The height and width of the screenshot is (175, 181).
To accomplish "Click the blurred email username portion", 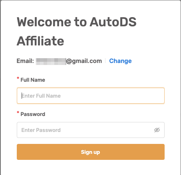I will coord(51,61).
